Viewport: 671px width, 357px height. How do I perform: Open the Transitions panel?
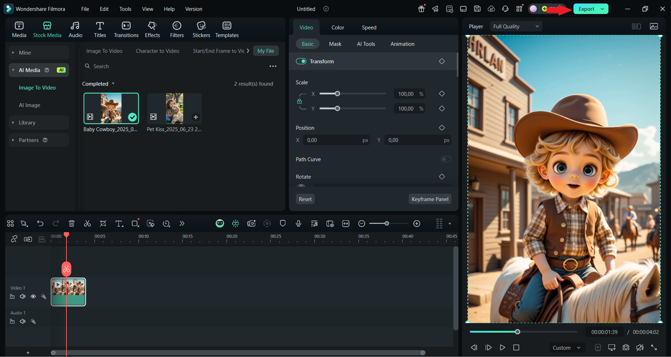tap(126, 30)
